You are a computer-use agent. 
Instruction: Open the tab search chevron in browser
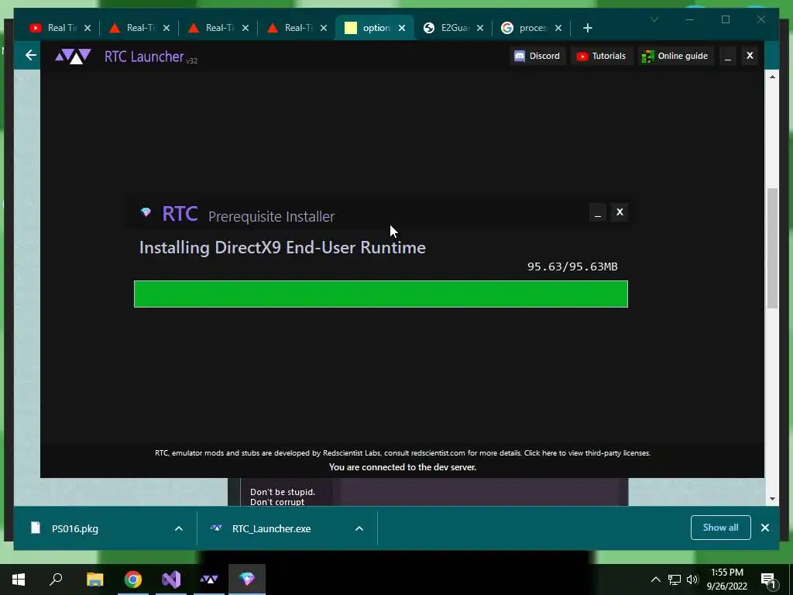654,19
